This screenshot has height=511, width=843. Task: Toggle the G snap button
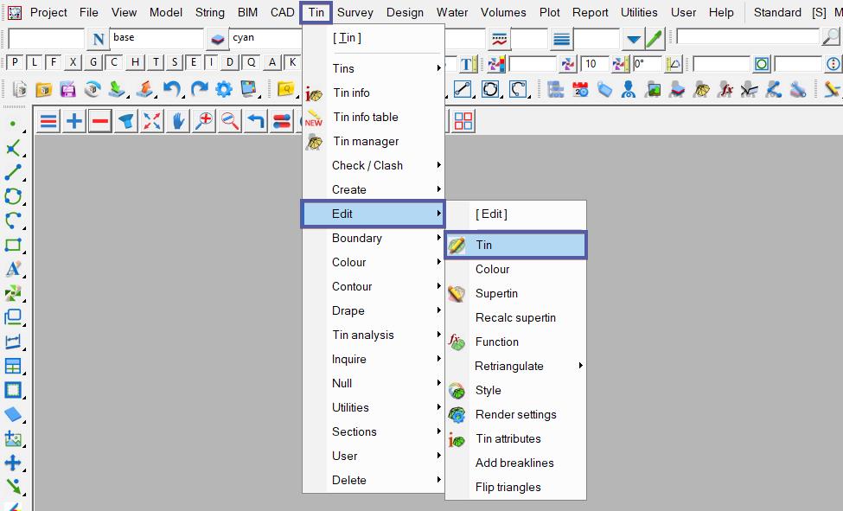pos(93,62)
